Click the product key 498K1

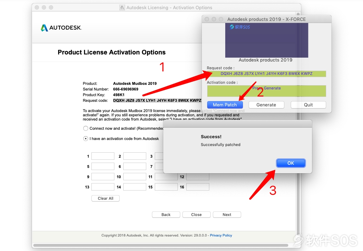tap(119, 95)
